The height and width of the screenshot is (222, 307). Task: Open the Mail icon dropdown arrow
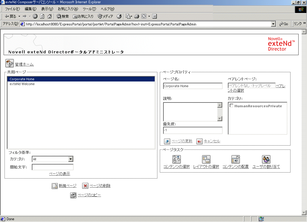click(x=131, y=16)
